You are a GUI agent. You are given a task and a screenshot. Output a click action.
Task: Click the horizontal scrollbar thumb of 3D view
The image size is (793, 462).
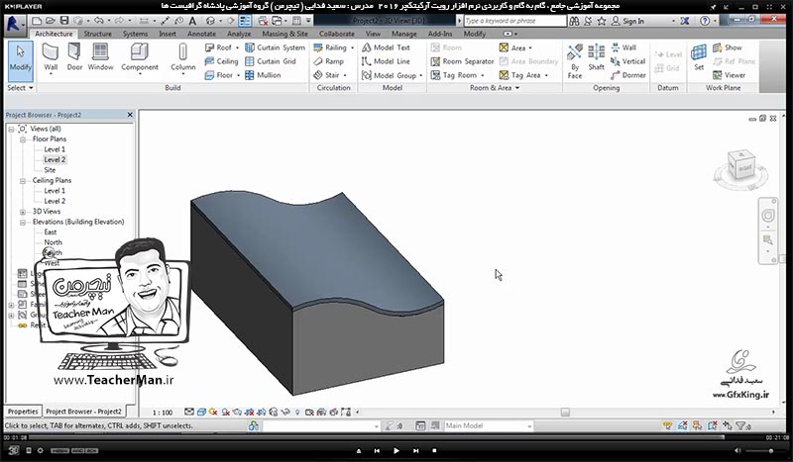pyautogui.click(x=565, y=413)
